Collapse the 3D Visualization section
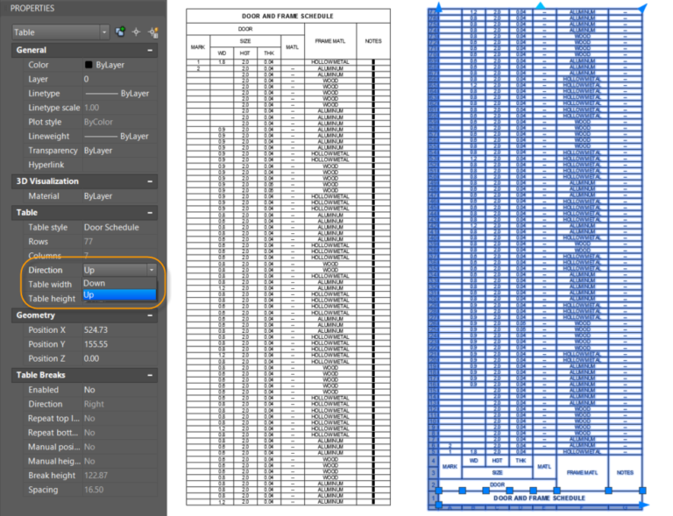673x516 pixels. point(150,181)
